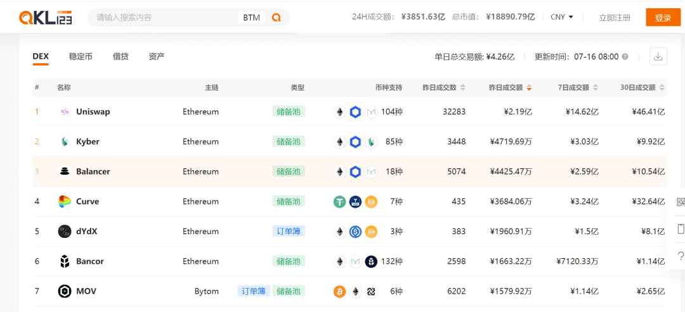
Task: Open the question mark help sidebar icon
Action: click(681, 256)
